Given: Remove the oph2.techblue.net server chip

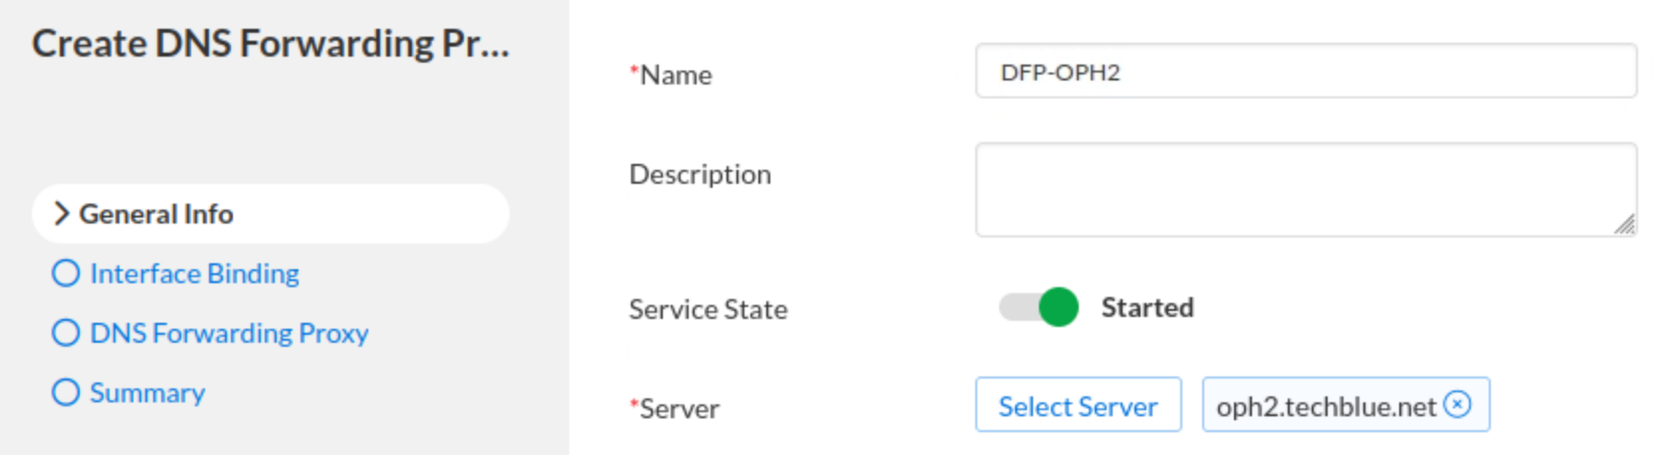Looking at the screenshot, I should coord(1457,404).
